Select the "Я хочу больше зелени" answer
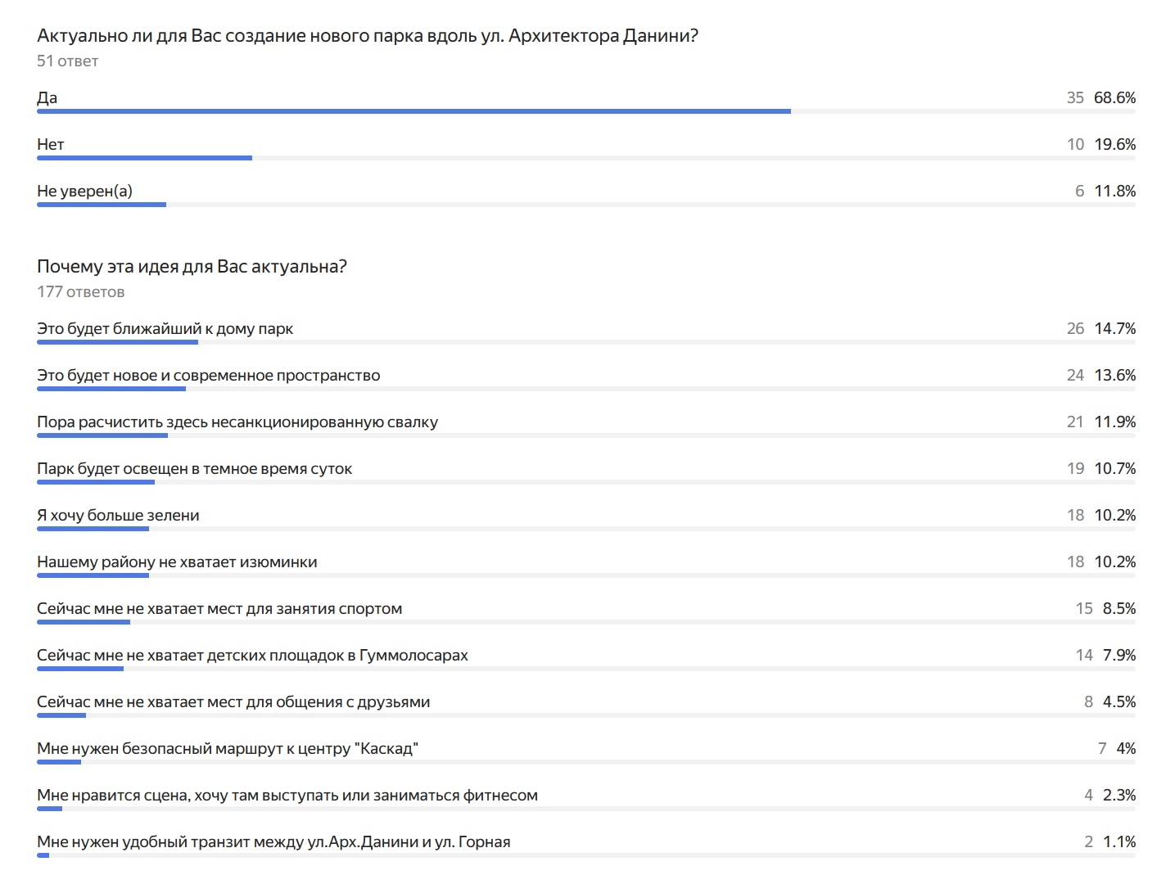The image size is (1175, 875). tap(118, 515)
